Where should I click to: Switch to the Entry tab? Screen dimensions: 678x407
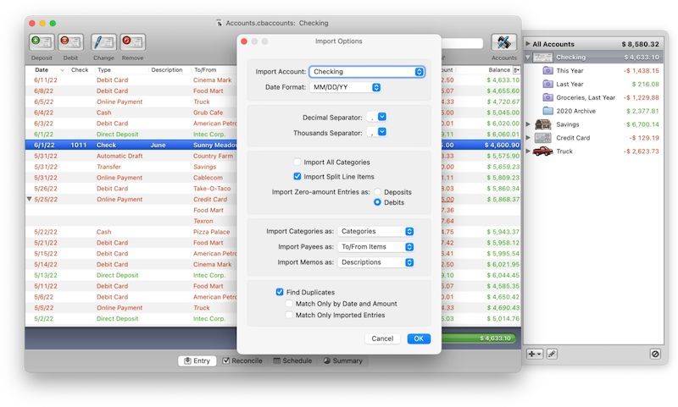[197, 360]
